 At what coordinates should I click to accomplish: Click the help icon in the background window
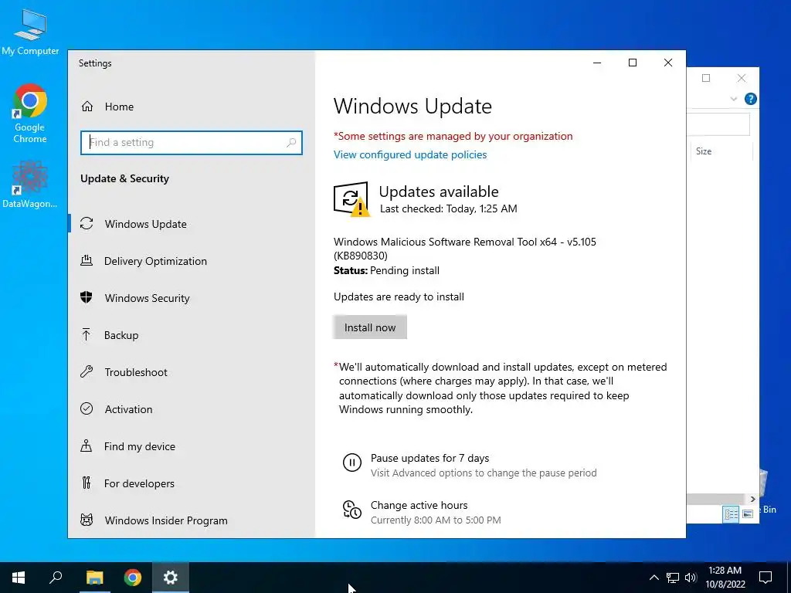[750, 99]
